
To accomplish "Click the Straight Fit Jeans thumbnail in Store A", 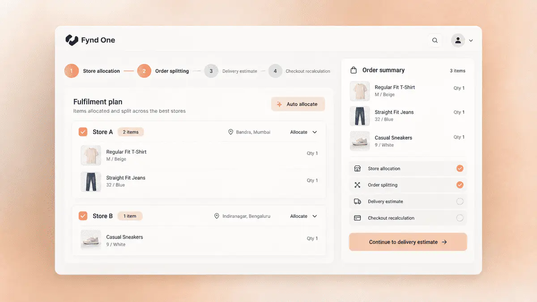I will tap(91, 182).
